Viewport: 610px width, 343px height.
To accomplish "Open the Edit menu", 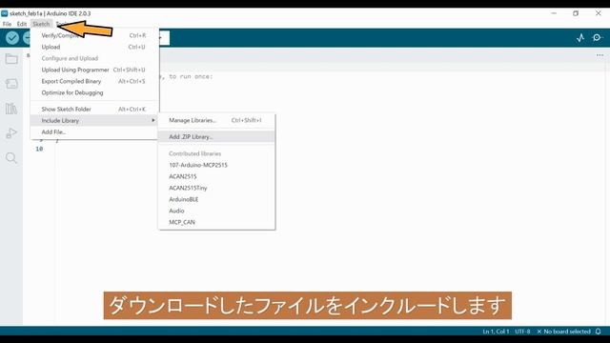I will pos(21,24).
